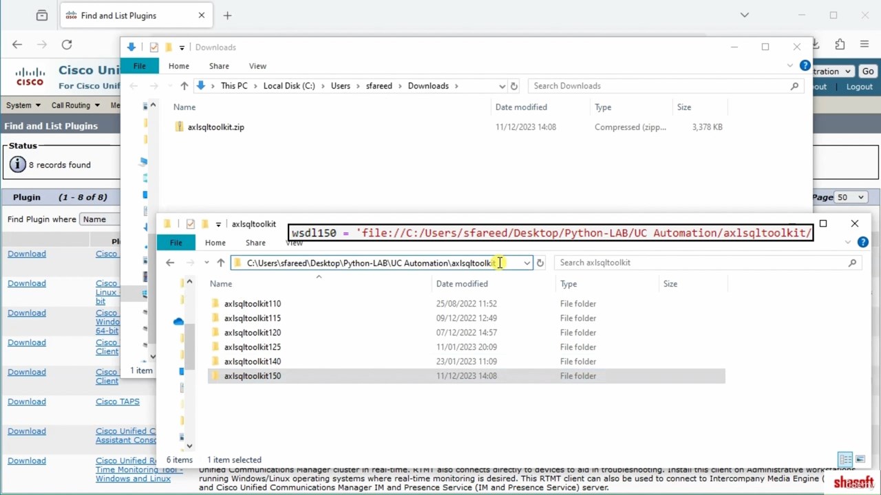
Task: Sort Downloads by Type column
Action: click(x=603, y=107)
